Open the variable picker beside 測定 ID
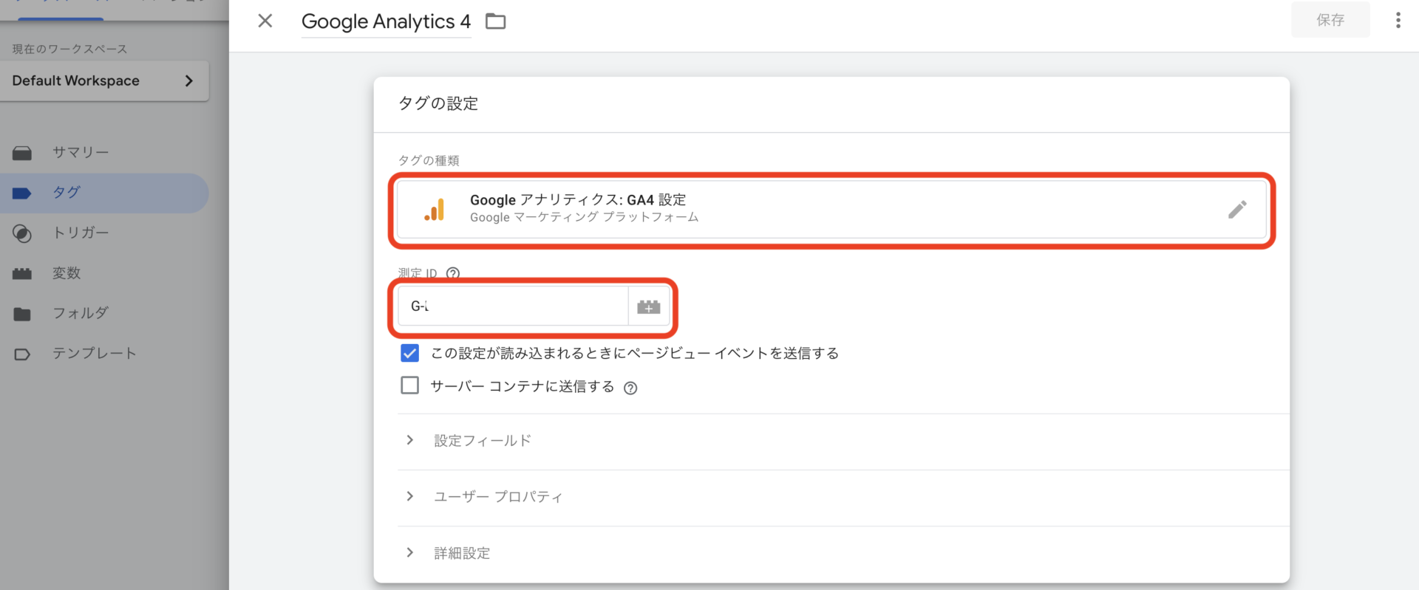 click(649, 306)
